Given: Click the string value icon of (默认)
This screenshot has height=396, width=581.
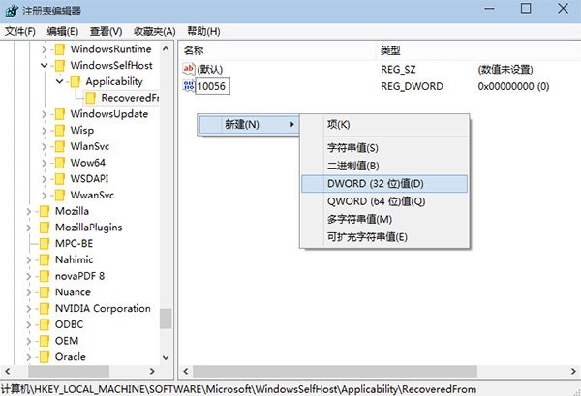Looking at the screenshot, I should [x=189, y=69].
